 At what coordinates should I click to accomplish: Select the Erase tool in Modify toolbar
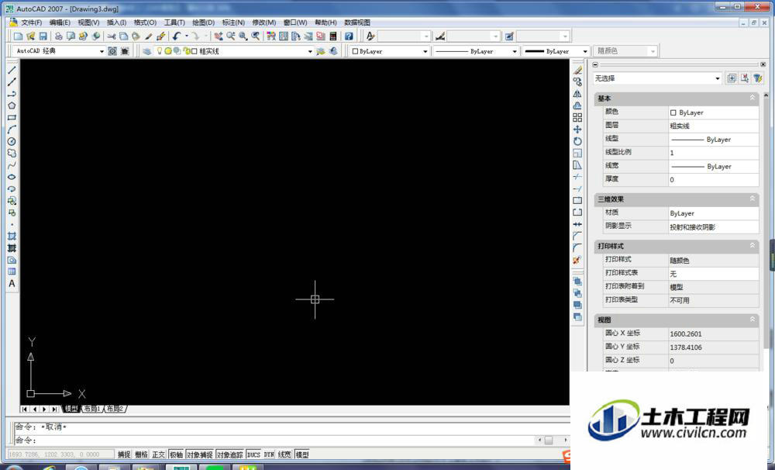[x=577, y=71]
